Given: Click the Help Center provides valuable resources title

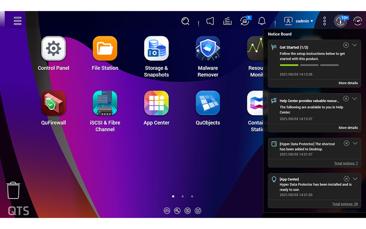Looking at the screenshot, I should pos(309,101).
